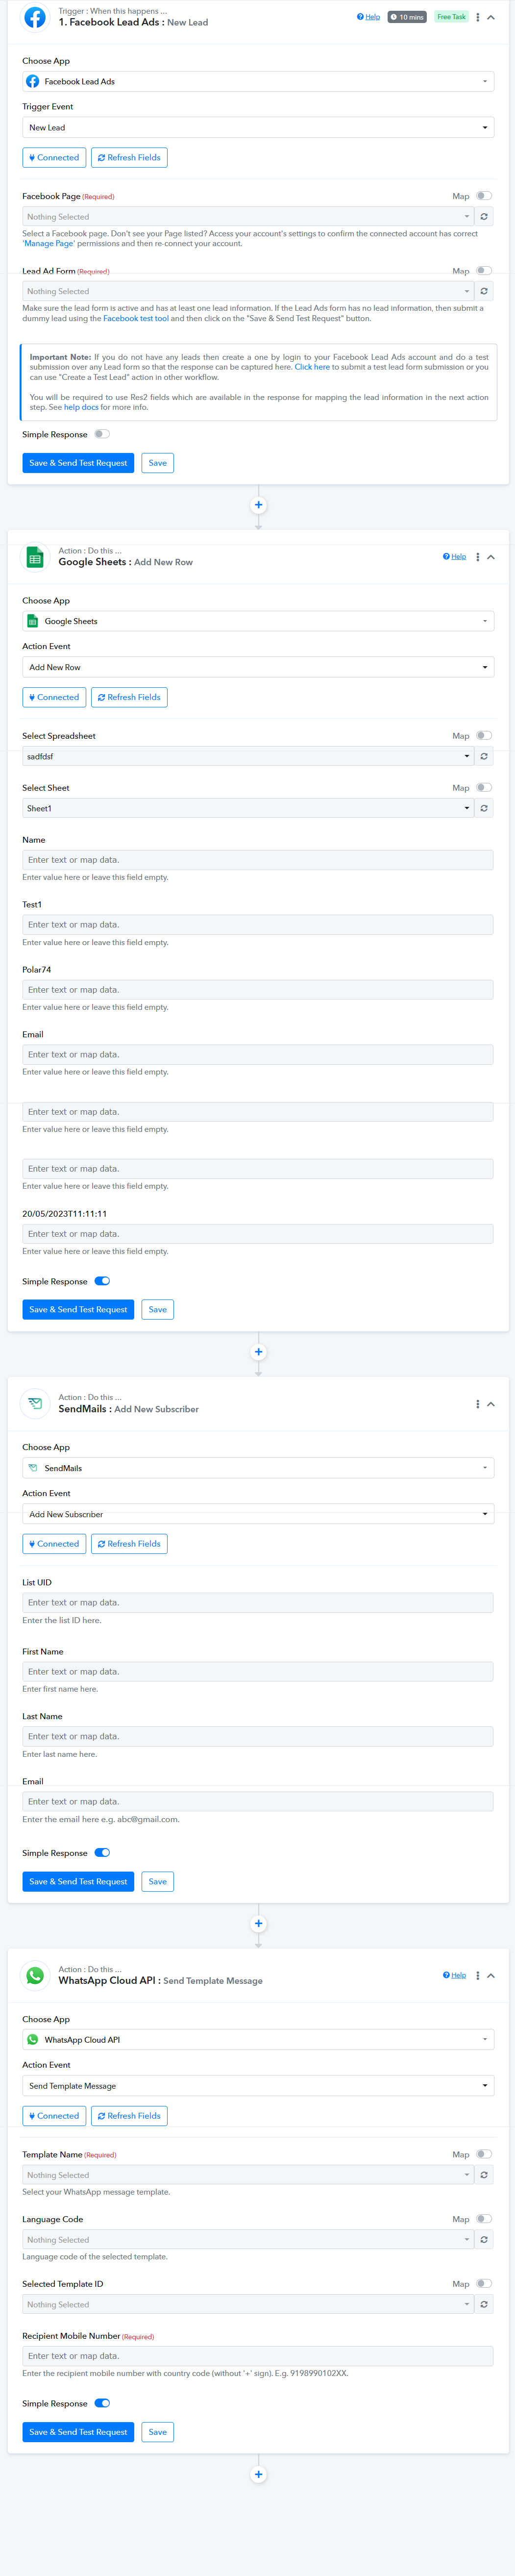Open the Google Sheets app dropdown
The height and width of the screenshot is (2576, 515).
[258, 621]
